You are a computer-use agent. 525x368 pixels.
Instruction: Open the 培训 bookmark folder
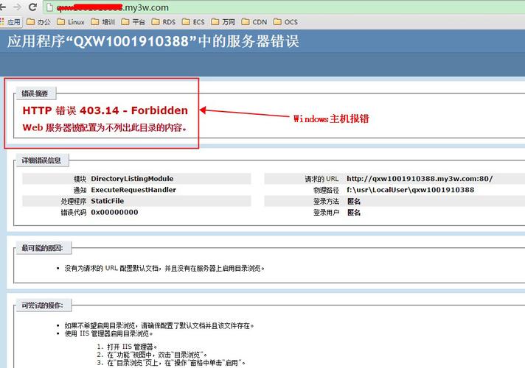[x=103, y=22]
